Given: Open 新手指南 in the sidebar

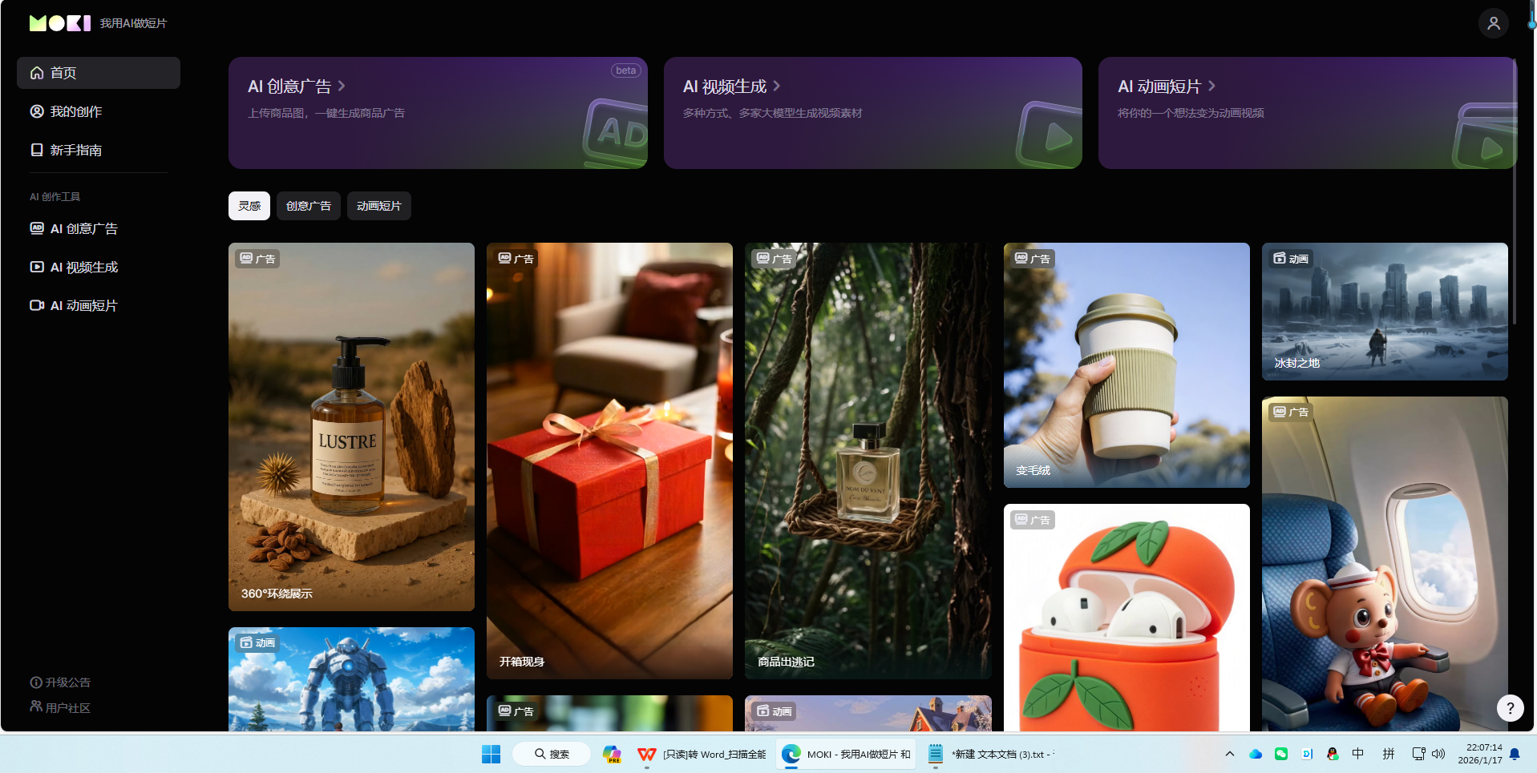Looking at the screenshot, I should (99, 150).
